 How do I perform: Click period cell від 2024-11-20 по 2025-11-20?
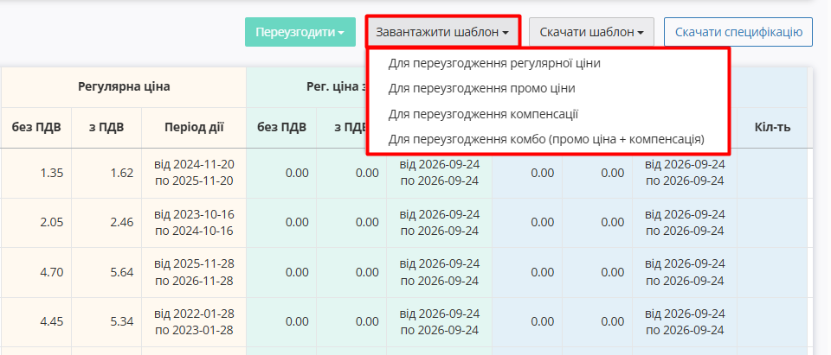tap(194, 173)
